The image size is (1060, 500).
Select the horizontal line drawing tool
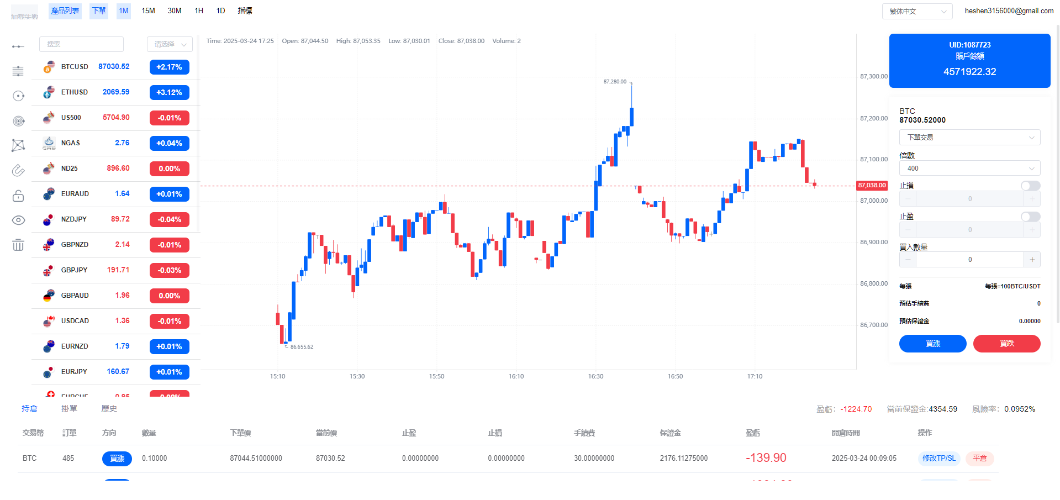tap(18, 46)
